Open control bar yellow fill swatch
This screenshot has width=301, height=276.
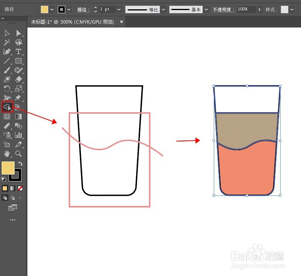coord(44,9)
